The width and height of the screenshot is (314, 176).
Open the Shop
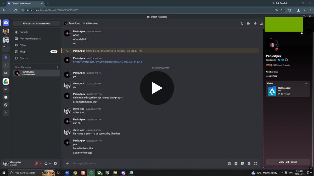tap(37, 52)
